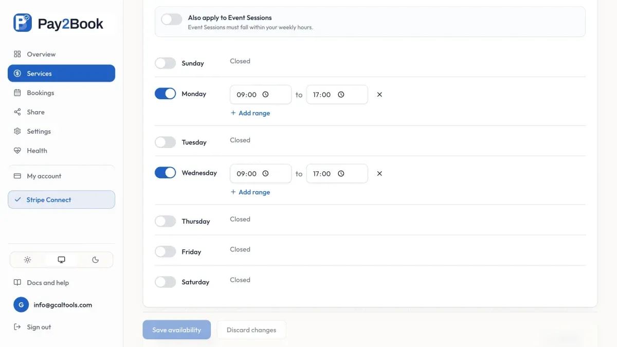Select system theme monitor icon
617x347 pixels.
click(62, 260)
